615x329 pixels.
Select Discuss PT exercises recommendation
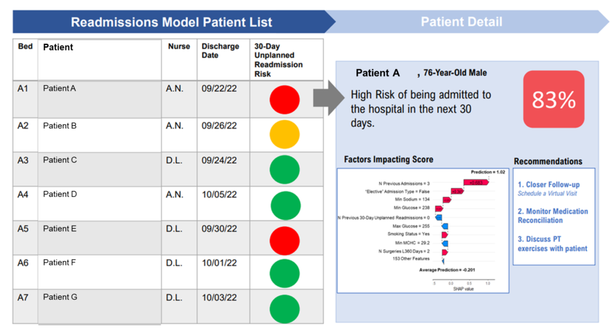(553, 244)
